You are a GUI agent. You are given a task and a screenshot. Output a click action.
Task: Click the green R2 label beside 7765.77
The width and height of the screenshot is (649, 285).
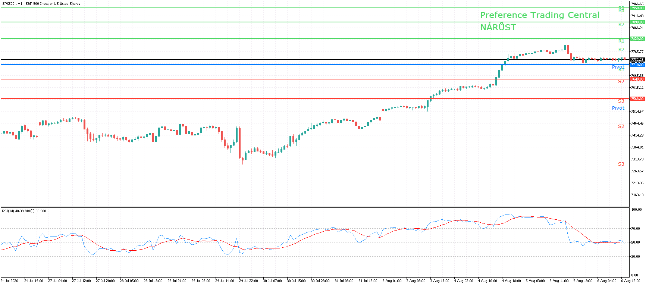(x=621, y=50)
